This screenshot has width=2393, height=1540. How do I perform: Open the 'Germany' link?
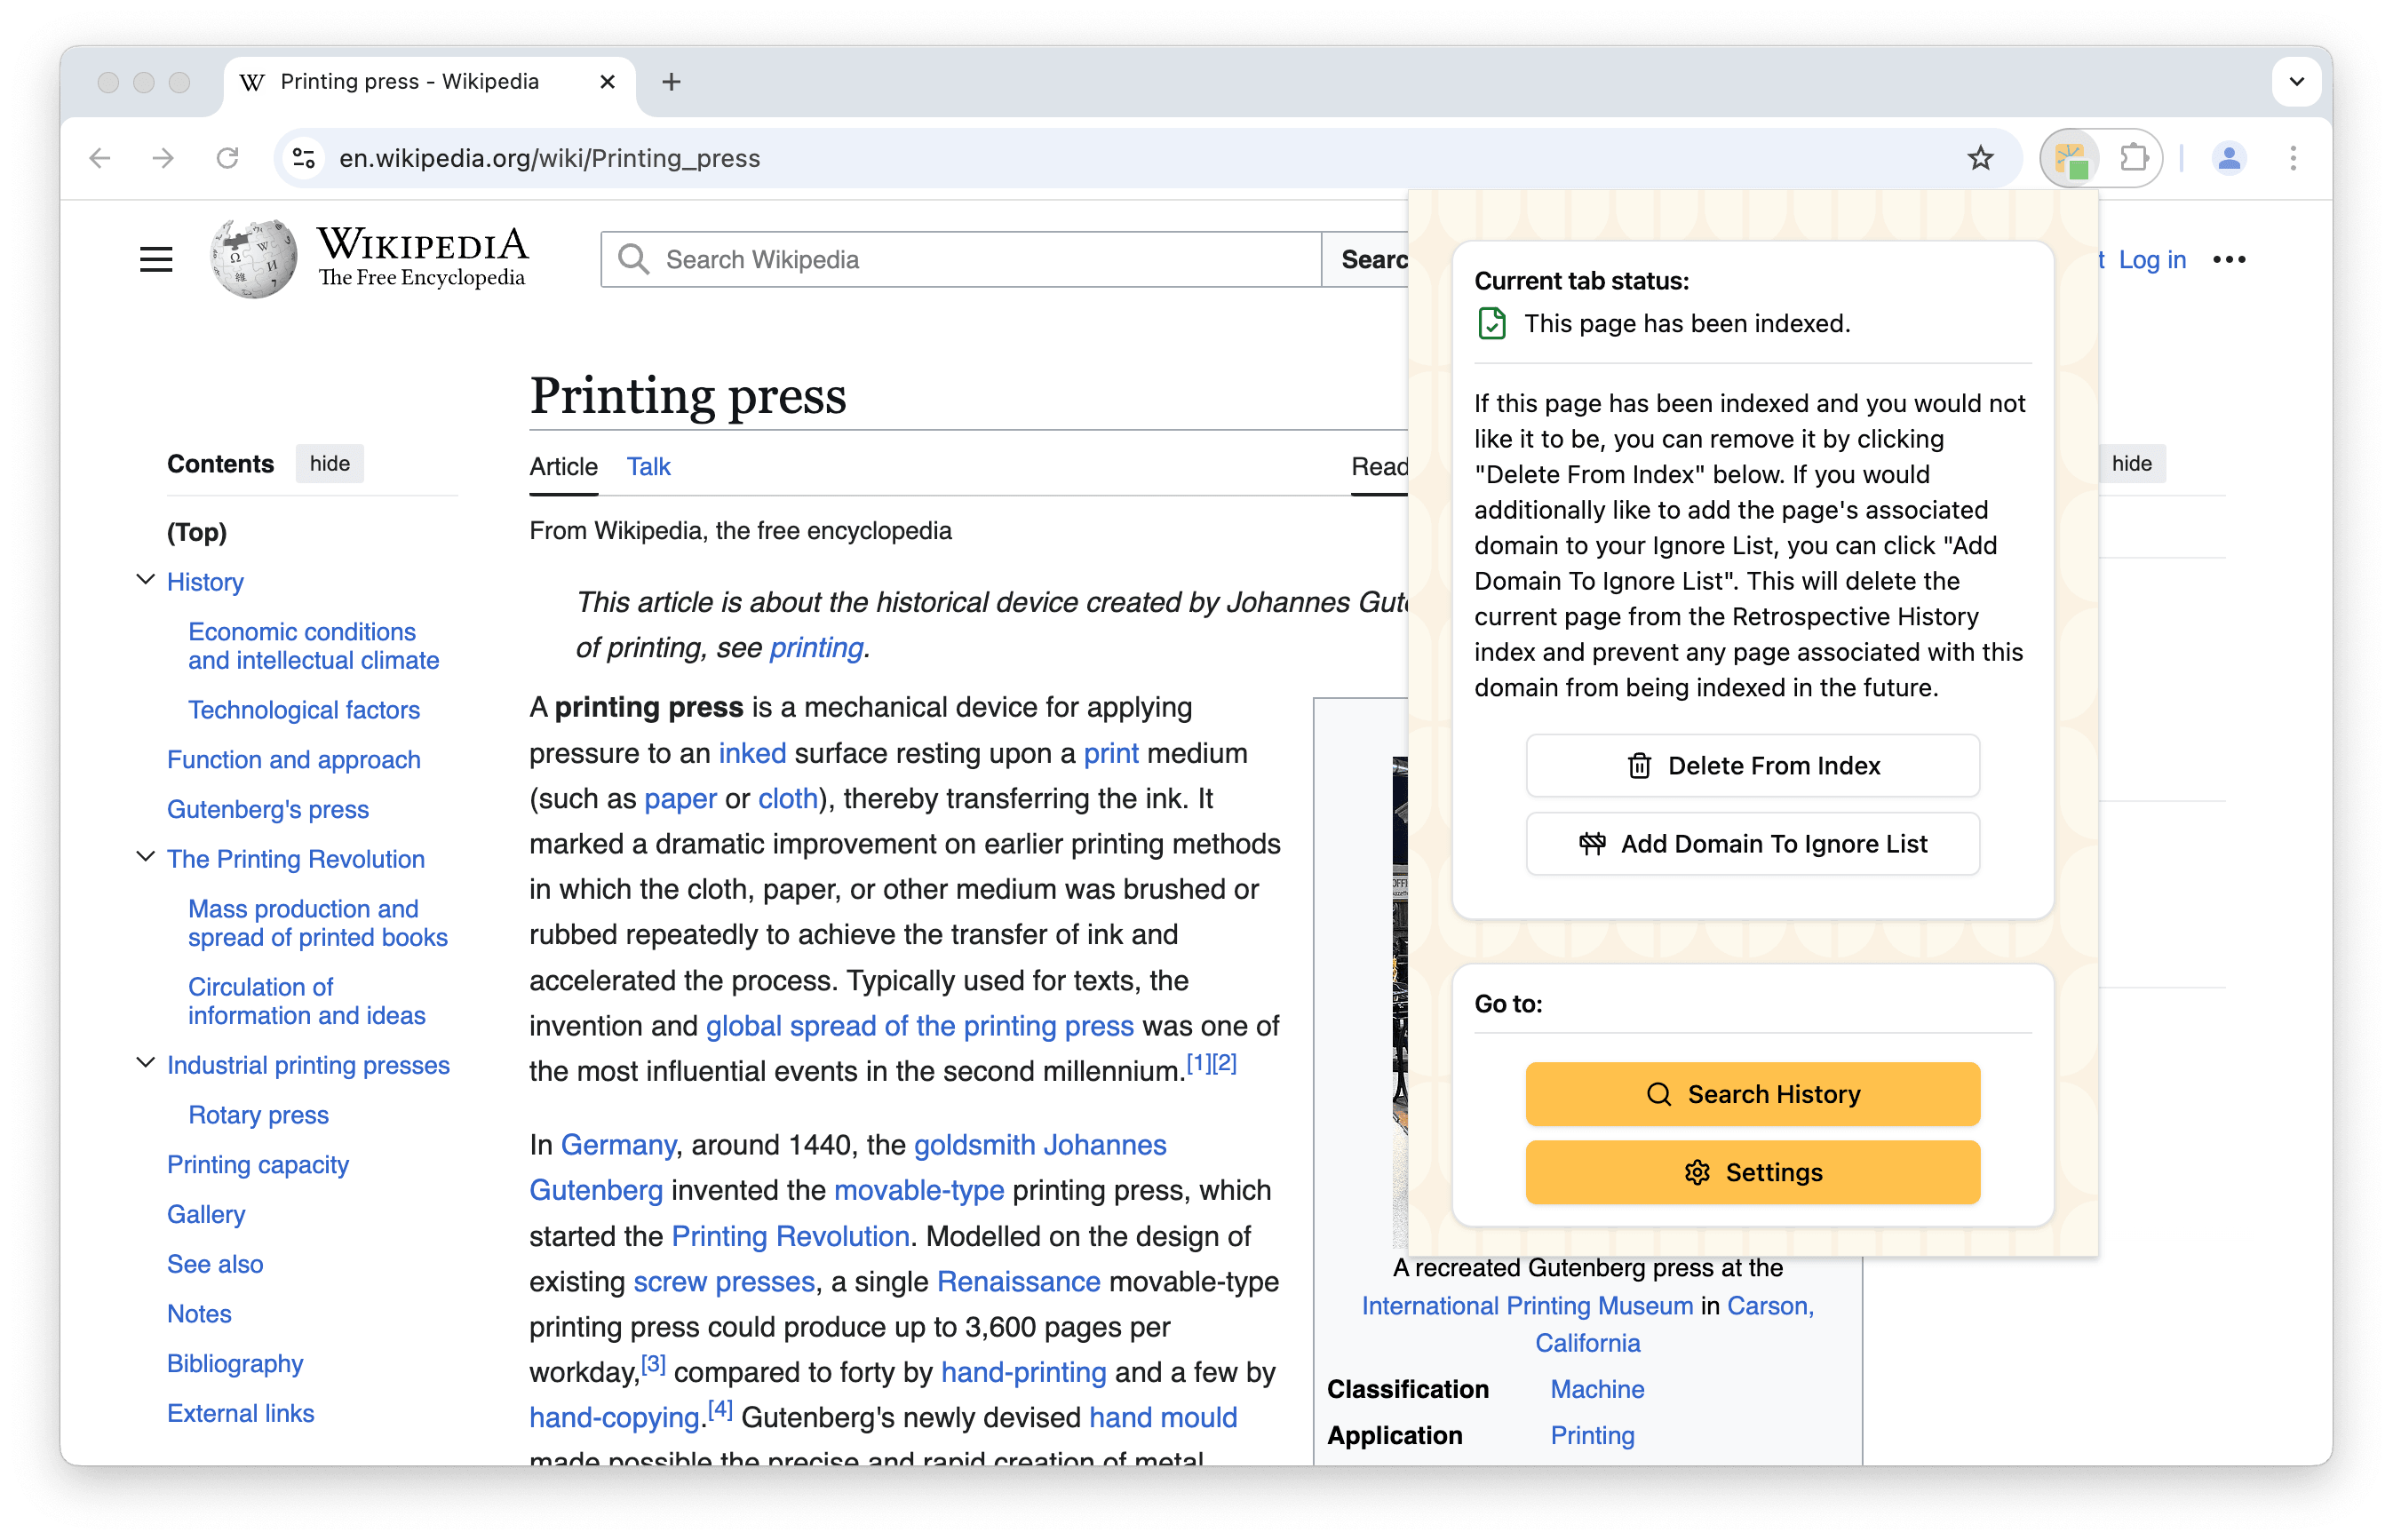[x=618, y=1145]
